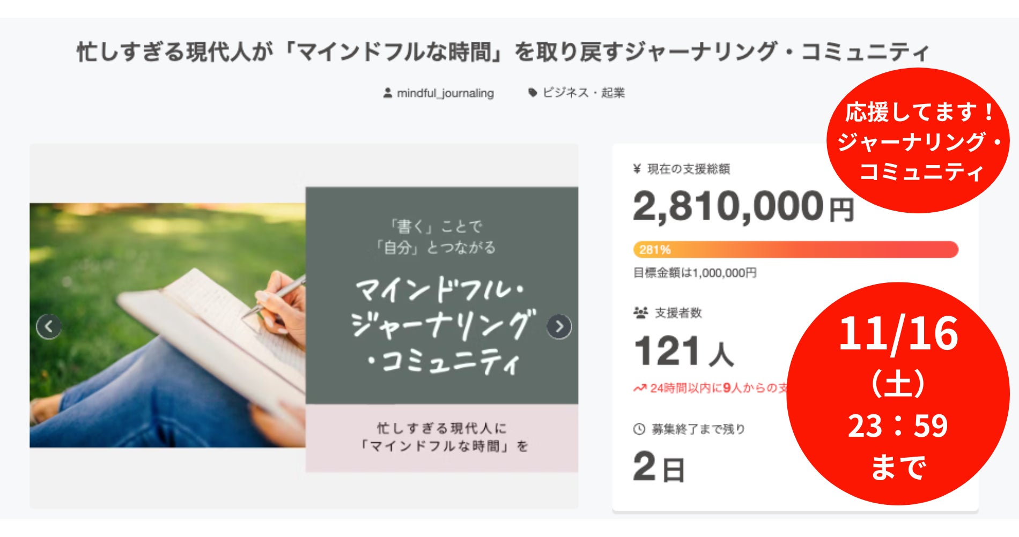Open the ビジネス・起業 category link
This screenshot has height=537, width=1019.
coord(584,93)
